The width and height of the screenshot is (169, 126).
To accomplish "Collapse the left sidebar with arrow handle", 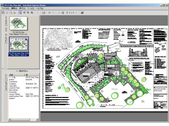I will click(3, 69).
